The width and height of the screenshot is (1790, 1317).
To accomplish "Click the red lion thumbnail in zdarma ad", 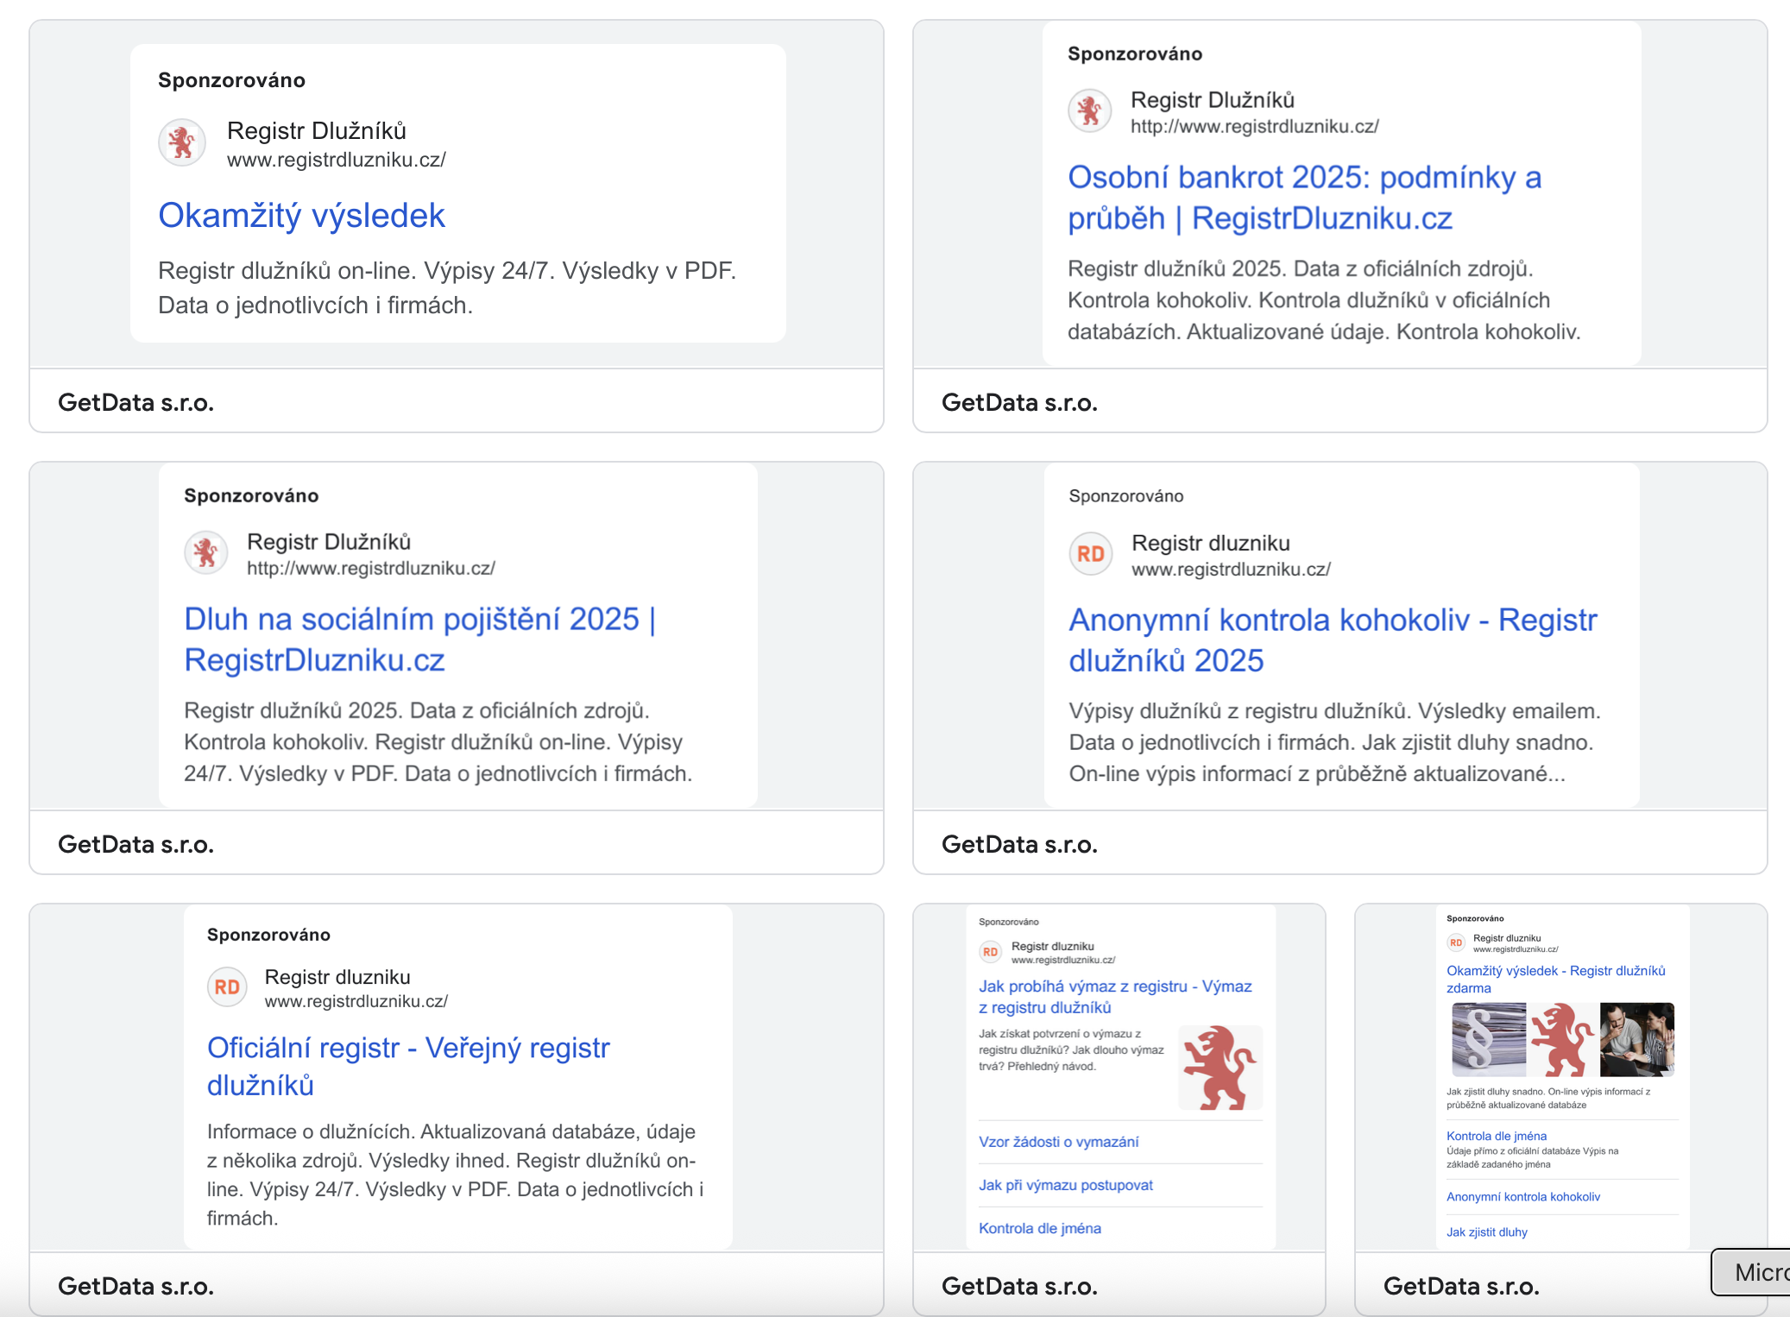I will 1563,1039.
